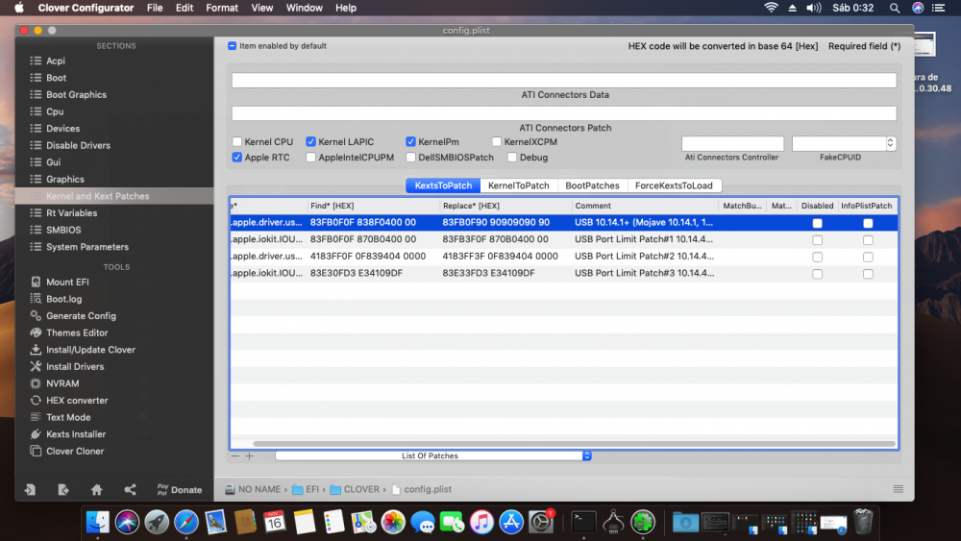961x541 pixels.
Task: Click the patches table horizontal scrollbar
Action: pyautogui.click(x=575, y=444)
